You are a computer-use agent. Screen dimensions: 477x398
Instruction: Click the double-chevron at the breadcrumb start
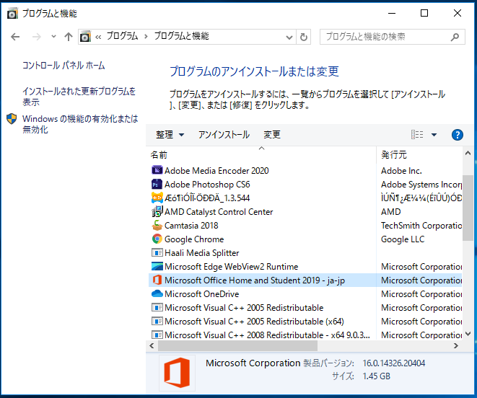tap(98, 37)
